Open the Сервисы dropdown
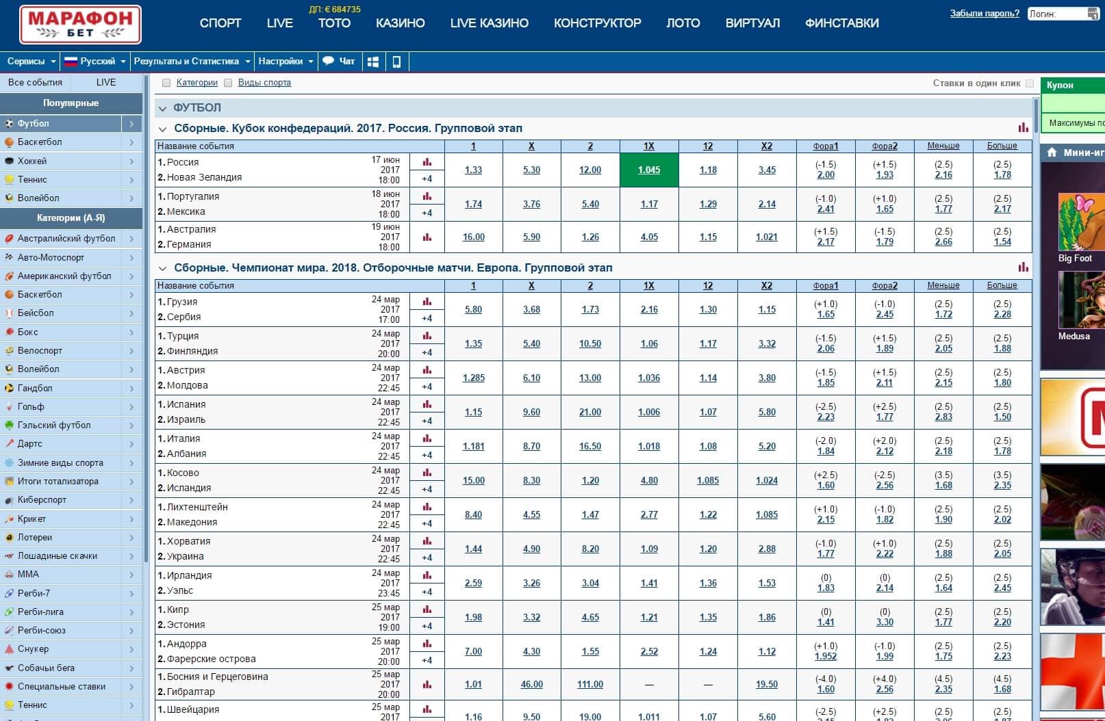 point(30,62)
